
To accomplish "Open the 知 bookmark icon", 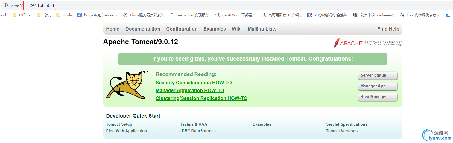I will point(448,15).
